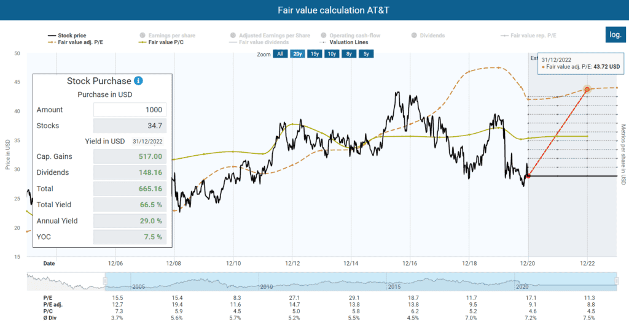Click the Cap. Gains value 517.00
Image resolution: width=629 pixels, height=325 pixels.
pos(130,156)
